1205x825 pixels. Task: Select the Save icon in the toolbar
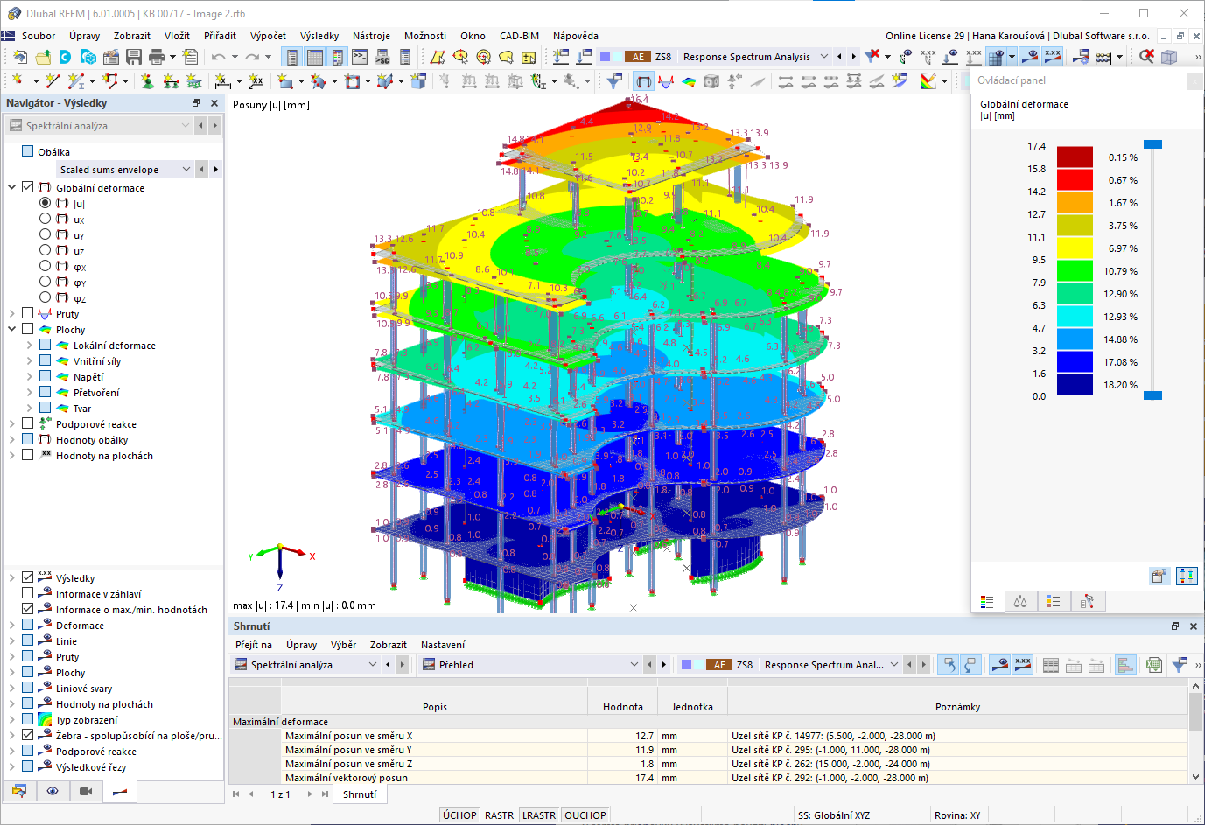[x=132, y=57]
